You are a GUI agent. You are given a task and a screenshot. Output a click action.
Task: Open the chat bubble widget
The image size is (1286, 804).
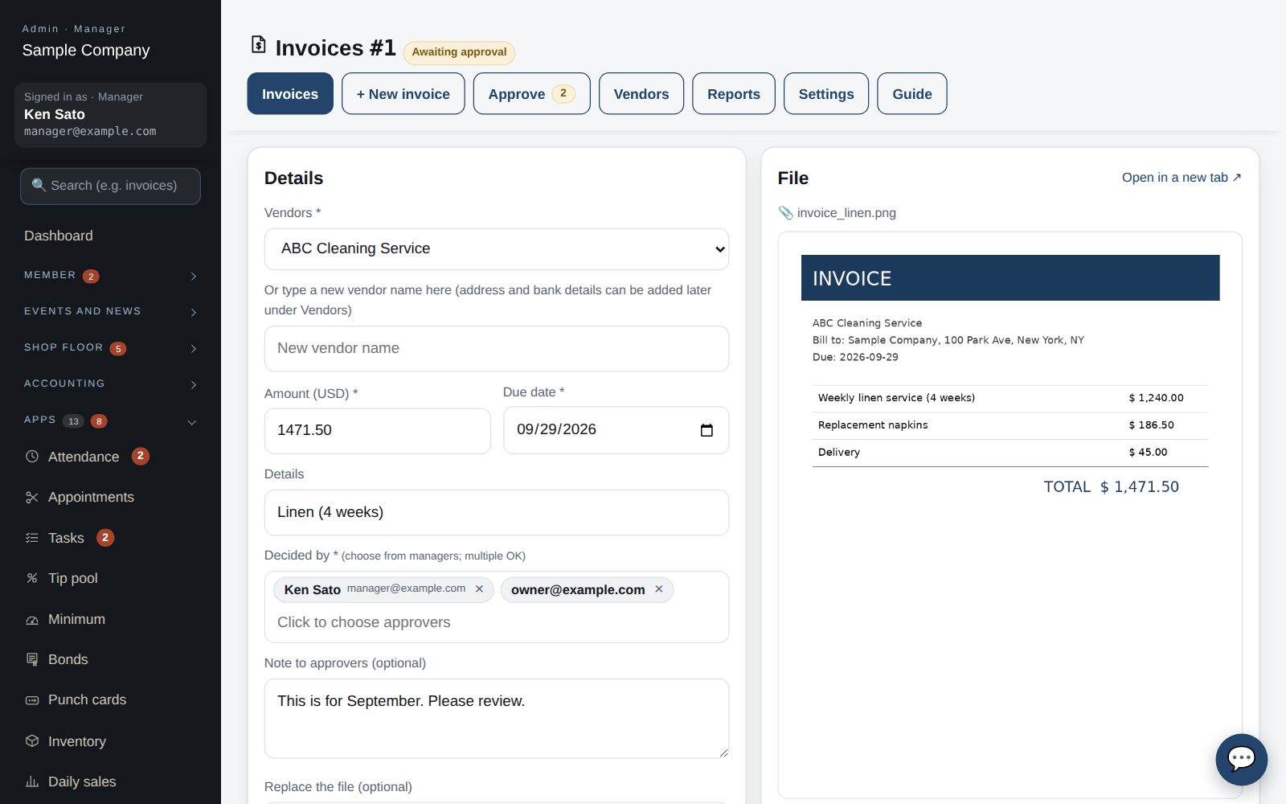coord(1241,759)
